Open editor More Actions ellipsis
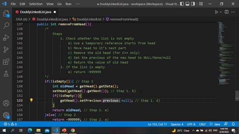 click(233, 12)
